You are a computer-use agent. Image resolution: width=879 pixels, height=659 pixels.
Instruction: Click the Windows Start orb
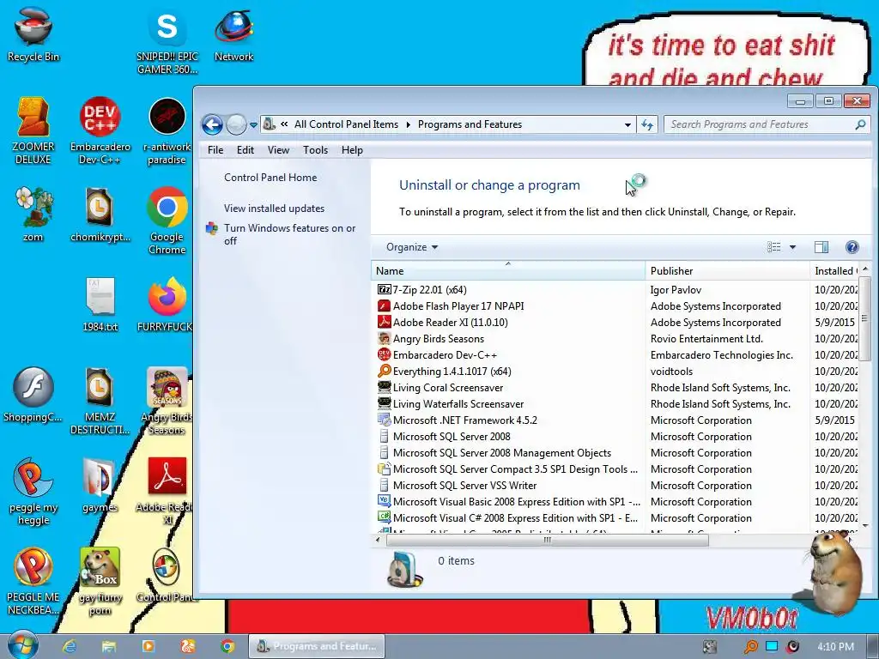pyautogui.click(x=22, y=645)
